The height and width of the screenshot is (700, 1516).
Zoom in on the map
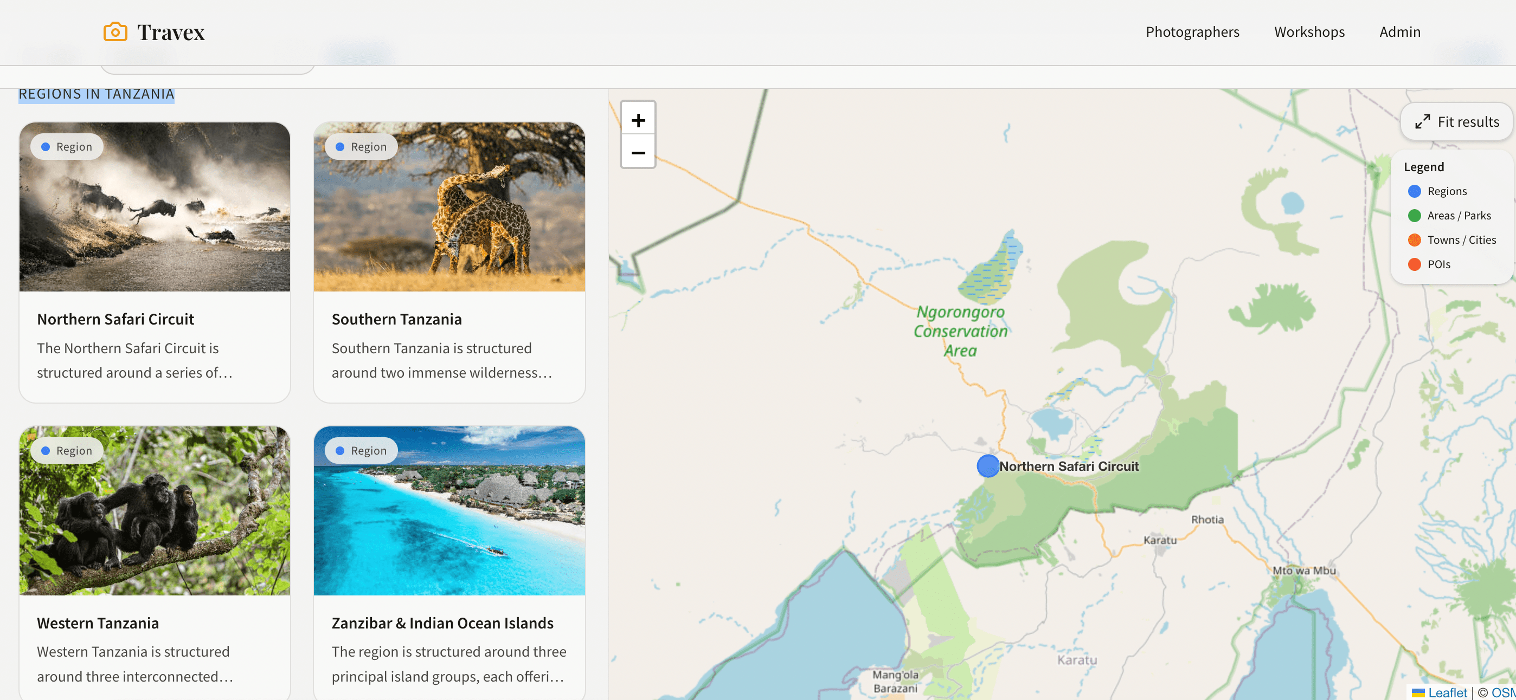638,121
